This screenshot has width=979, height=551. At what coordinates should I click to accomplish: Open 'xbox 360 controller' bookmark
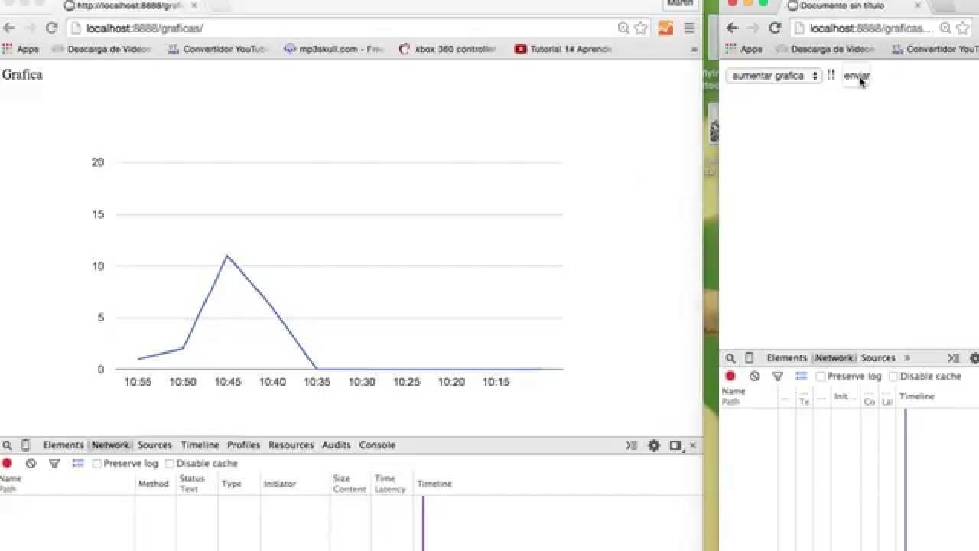447,49
